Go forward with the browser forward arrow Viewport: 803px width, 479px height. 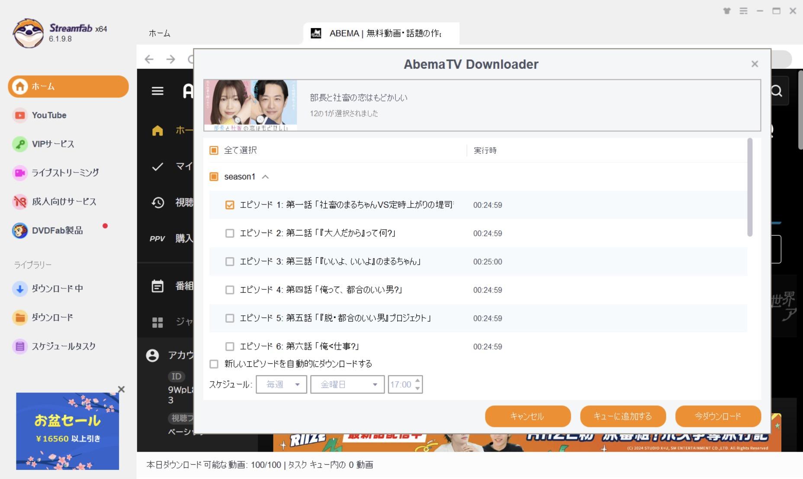tap(171, 59)
